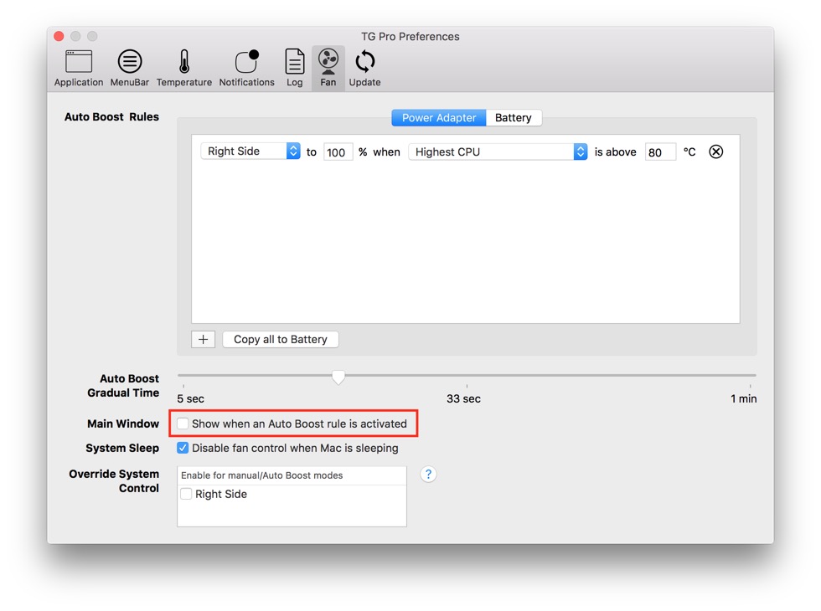Image resolution: width=821 pixels, height=611 pixels.
Task: Add a new Auto Boost rule
Action: coord(203,340)
